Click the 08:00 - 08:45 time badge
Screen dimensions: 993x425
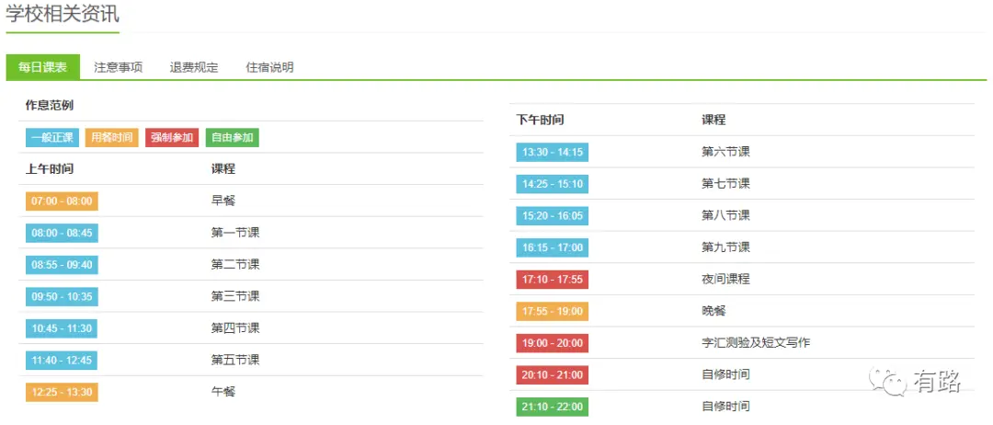coord(63,233)
